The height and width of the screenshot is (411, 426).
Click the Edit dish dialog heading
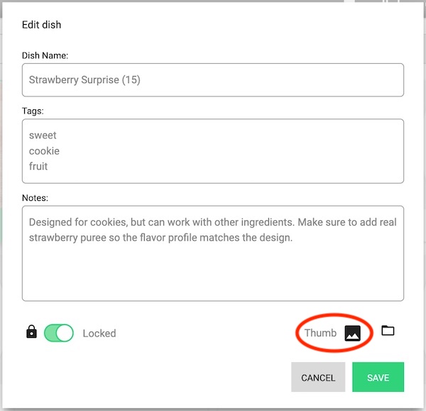pos(42,25)
